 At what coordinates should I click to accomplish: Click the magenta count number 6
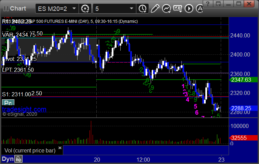[197, 113]
